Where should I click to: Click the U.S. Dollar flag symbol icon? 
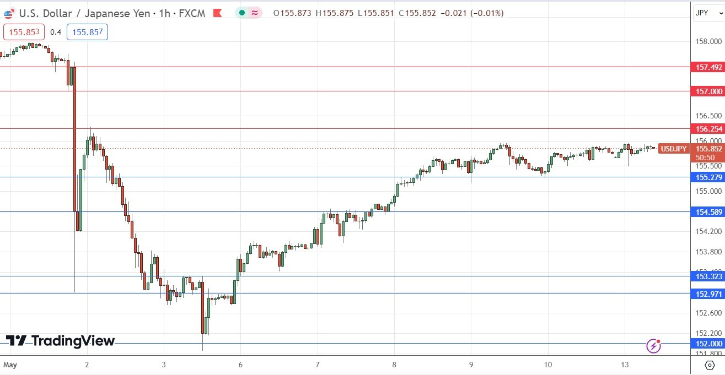coord(8,13)
